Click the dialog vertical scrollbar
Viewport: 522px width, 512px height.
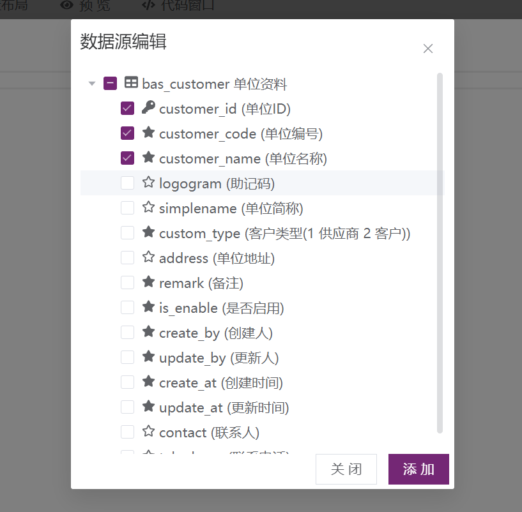point(440,255)
